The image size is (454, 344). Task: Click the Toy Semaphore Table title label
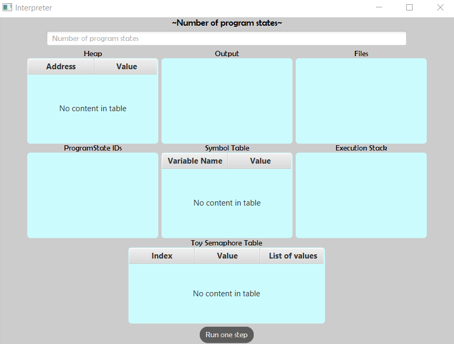click(226, 243)
